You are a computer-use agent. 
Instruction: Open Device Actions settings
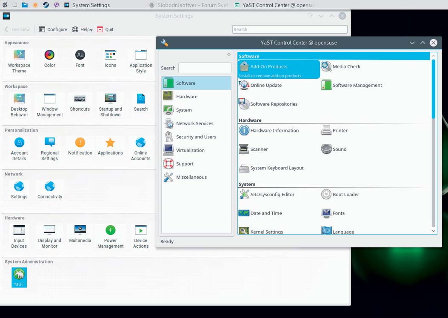click(141, 236)
